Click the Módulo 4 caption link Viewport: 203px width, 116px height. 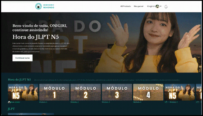tap(137, 102)
